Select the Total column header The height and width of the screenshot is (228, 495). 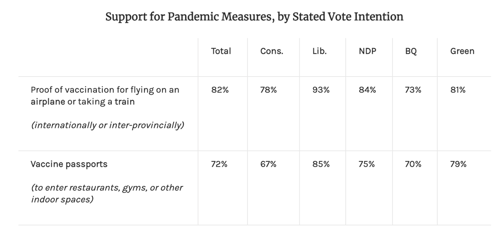click(221, 51)
